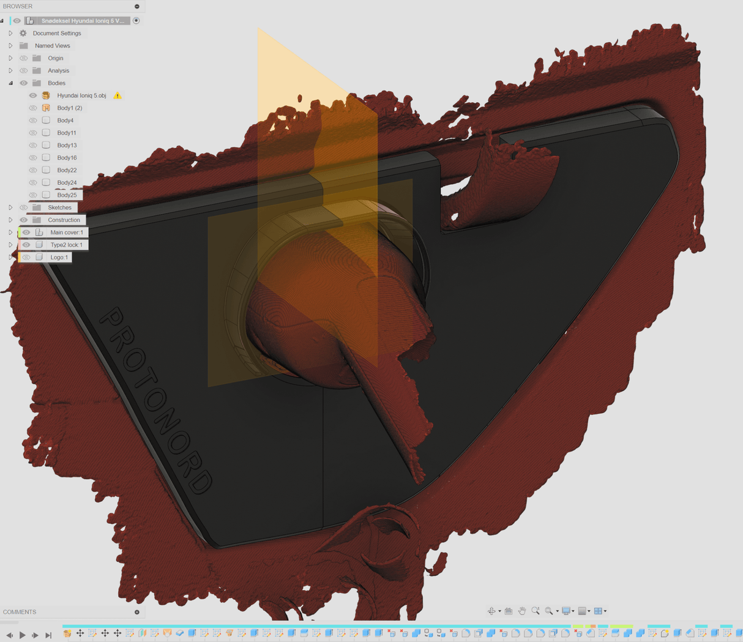Choose the Zoom magnifier tool
The height and width of the screenshot is (642, 743).
pyautogui.click(x=536, y=611)
